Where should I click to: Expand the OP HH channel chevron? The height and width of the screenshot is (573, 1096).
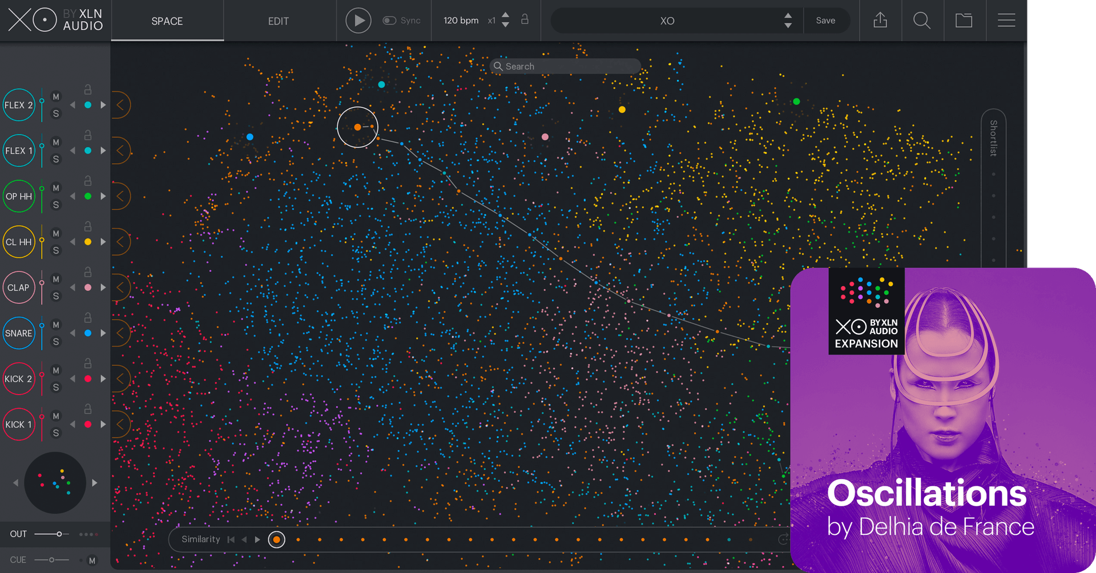pos(120,196)
